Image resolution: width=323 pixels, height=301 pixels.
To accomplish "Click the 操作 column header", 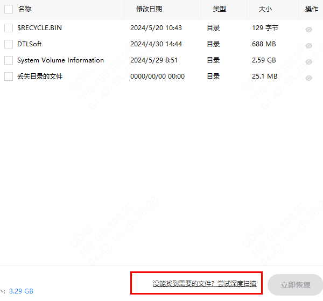I will click(312, 9).
